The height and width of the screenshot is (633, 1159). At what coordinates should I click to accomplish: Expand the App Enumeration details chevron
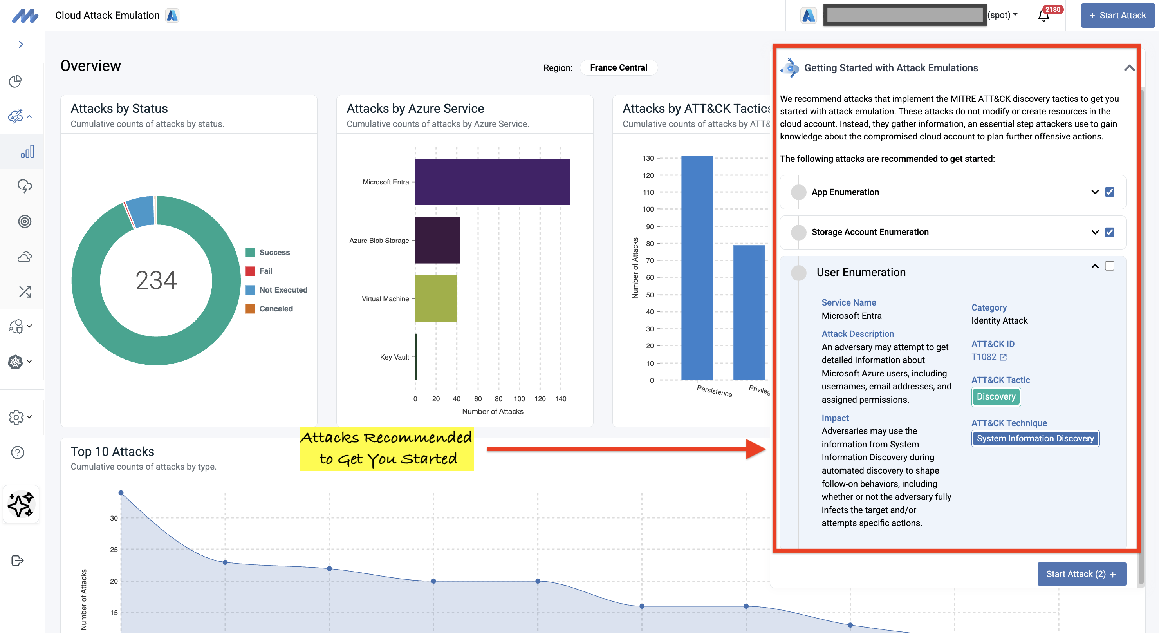pos(1095,192)
